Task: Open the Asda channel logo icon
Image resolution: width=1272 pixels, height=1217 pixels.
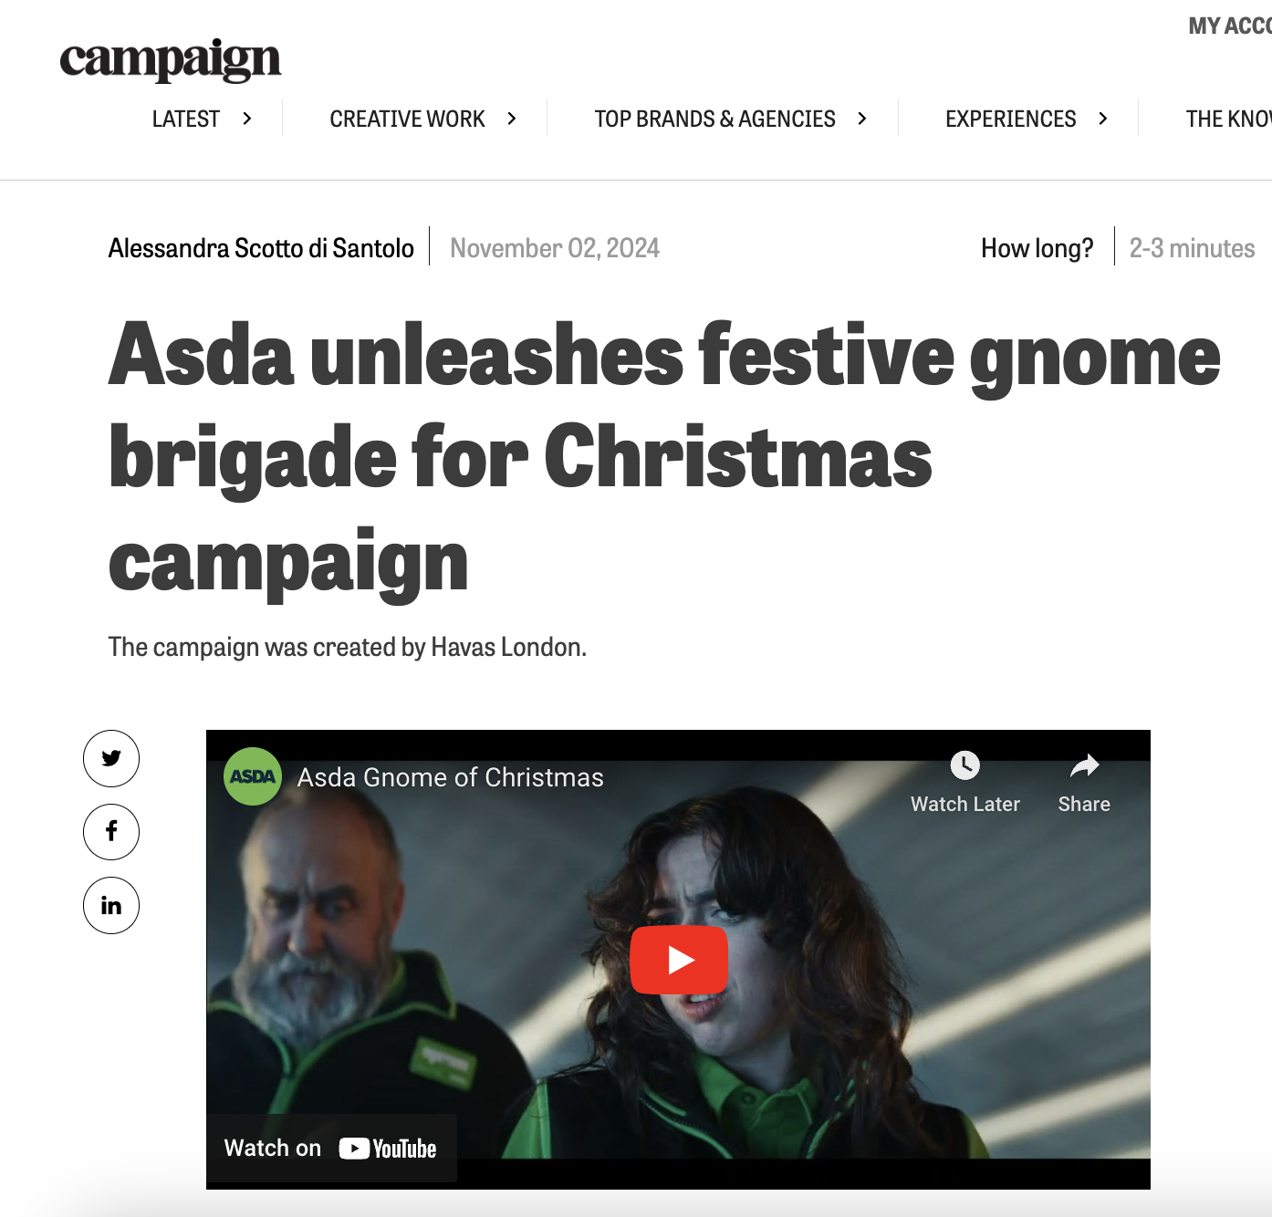Action: (253, 776)
